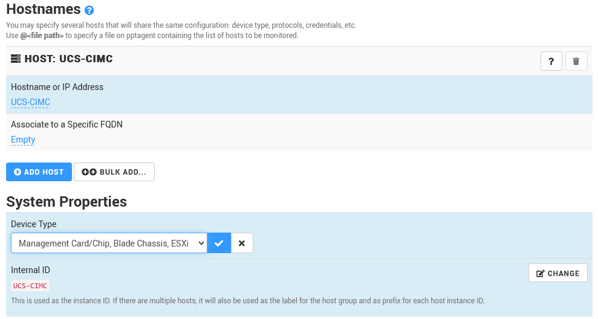Cancel device type editing with the X button
Image resolution: width=598 pixels, height=319 pixels.
click(x=242, y=243)
